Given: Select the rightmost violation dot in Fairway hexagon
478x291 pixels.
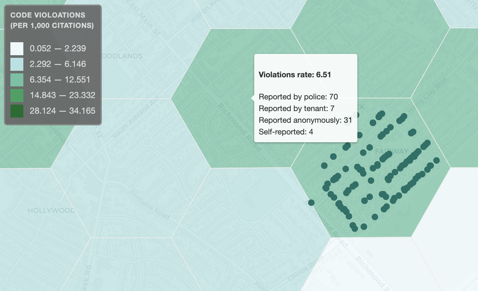Looking at the screenshot, I should point(436,160).
